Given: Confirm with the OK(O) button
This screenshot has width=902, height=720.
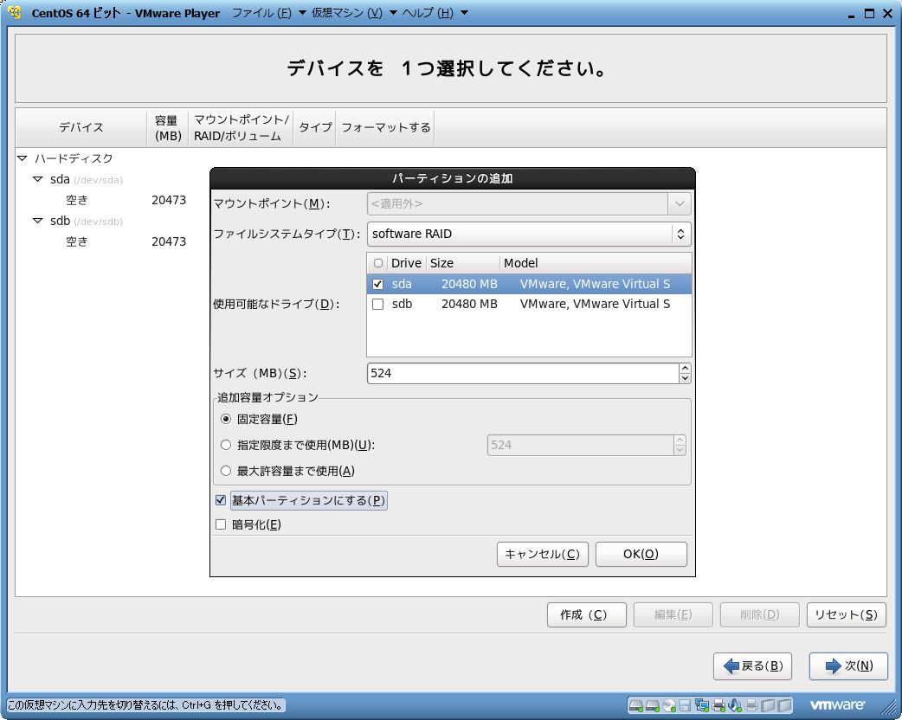Looking at the screenshot, I should coord(641,554).
